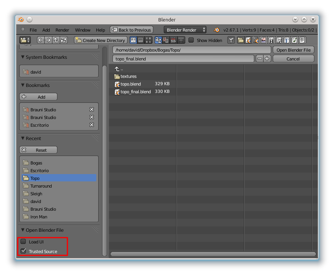
Task: Add a new bookmark
Action: coord(39,97)
